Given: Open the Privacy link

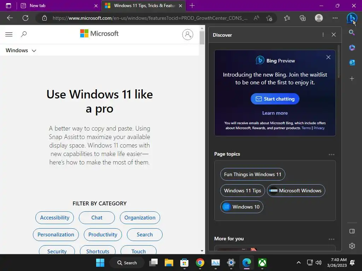Looking at the screenshot, I should [319, 128].
